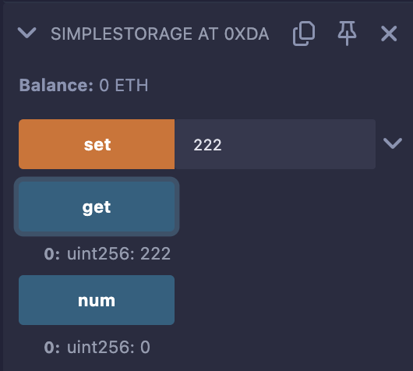Click the get output uint256: 222
Image resolution: width=413 pixels, height=371 pixels.
point(118,254)
